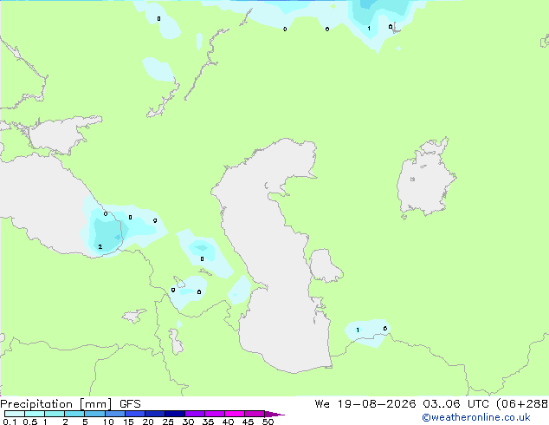Select legend swatch between 2 and 5
549x425 pixels.
(74, 414)
